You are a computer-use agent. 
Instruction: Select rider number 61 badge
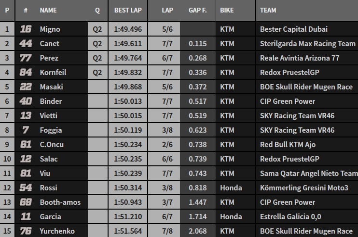click(x=26, y=145)
